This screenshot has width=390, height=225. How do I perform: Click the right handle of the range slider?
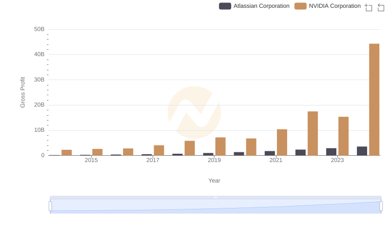[x=381, y=206]
